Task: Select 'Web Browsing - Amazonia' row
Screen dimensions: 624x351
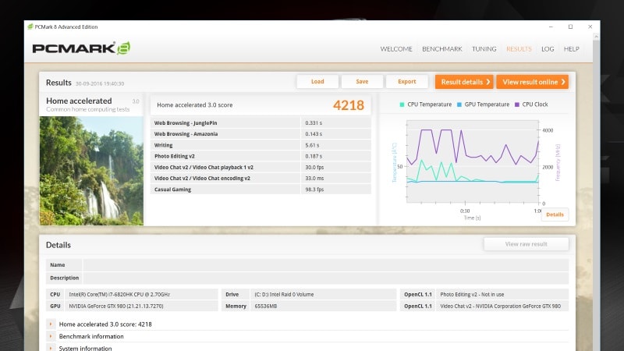Action: pos(261,134)
